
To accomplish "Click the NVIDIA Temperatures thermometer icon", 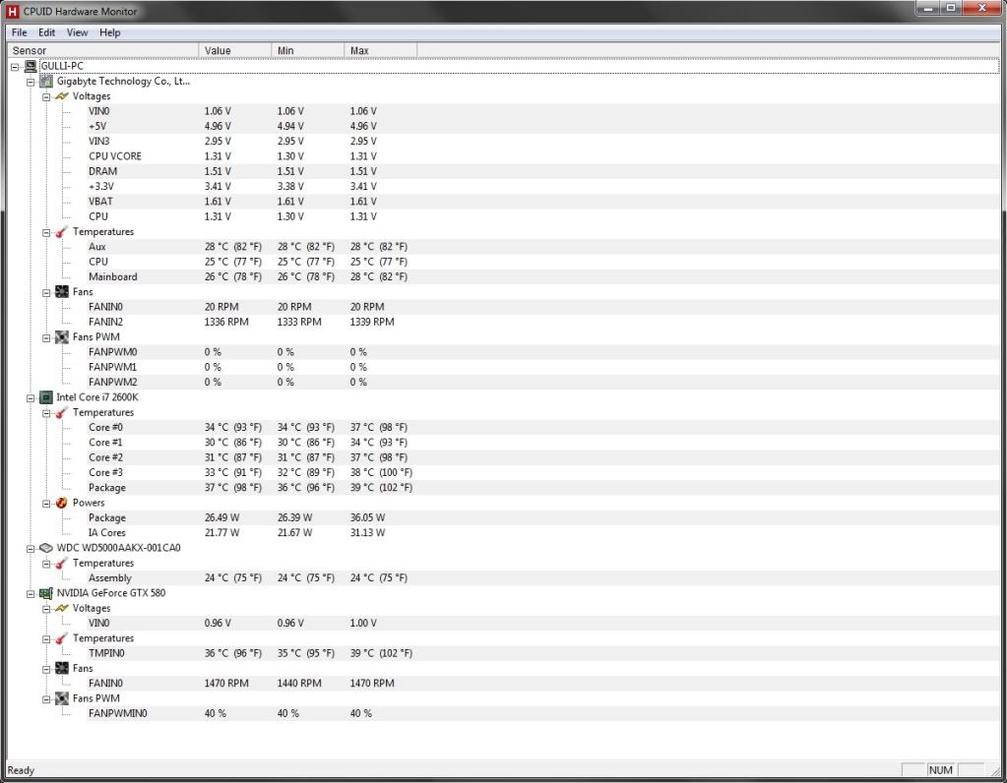I will (x=62, y=638).
